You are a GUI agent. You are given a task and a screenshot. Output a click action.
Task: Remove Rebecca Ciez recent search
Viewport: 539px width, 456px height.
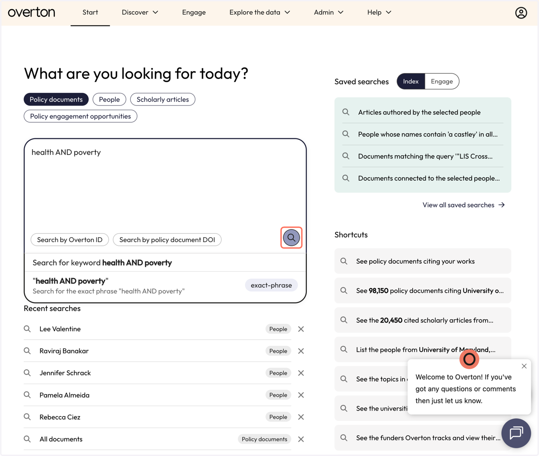pos(301,417)
